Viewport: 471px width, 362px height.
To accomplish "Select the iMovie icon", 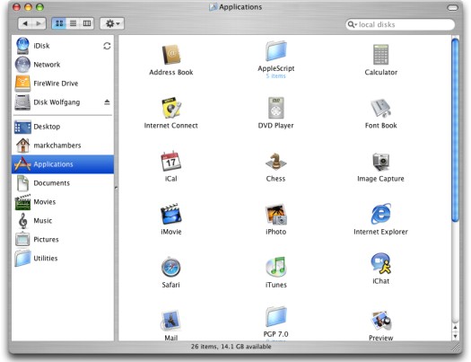I will pyautogui.click(x=171, y=214).
